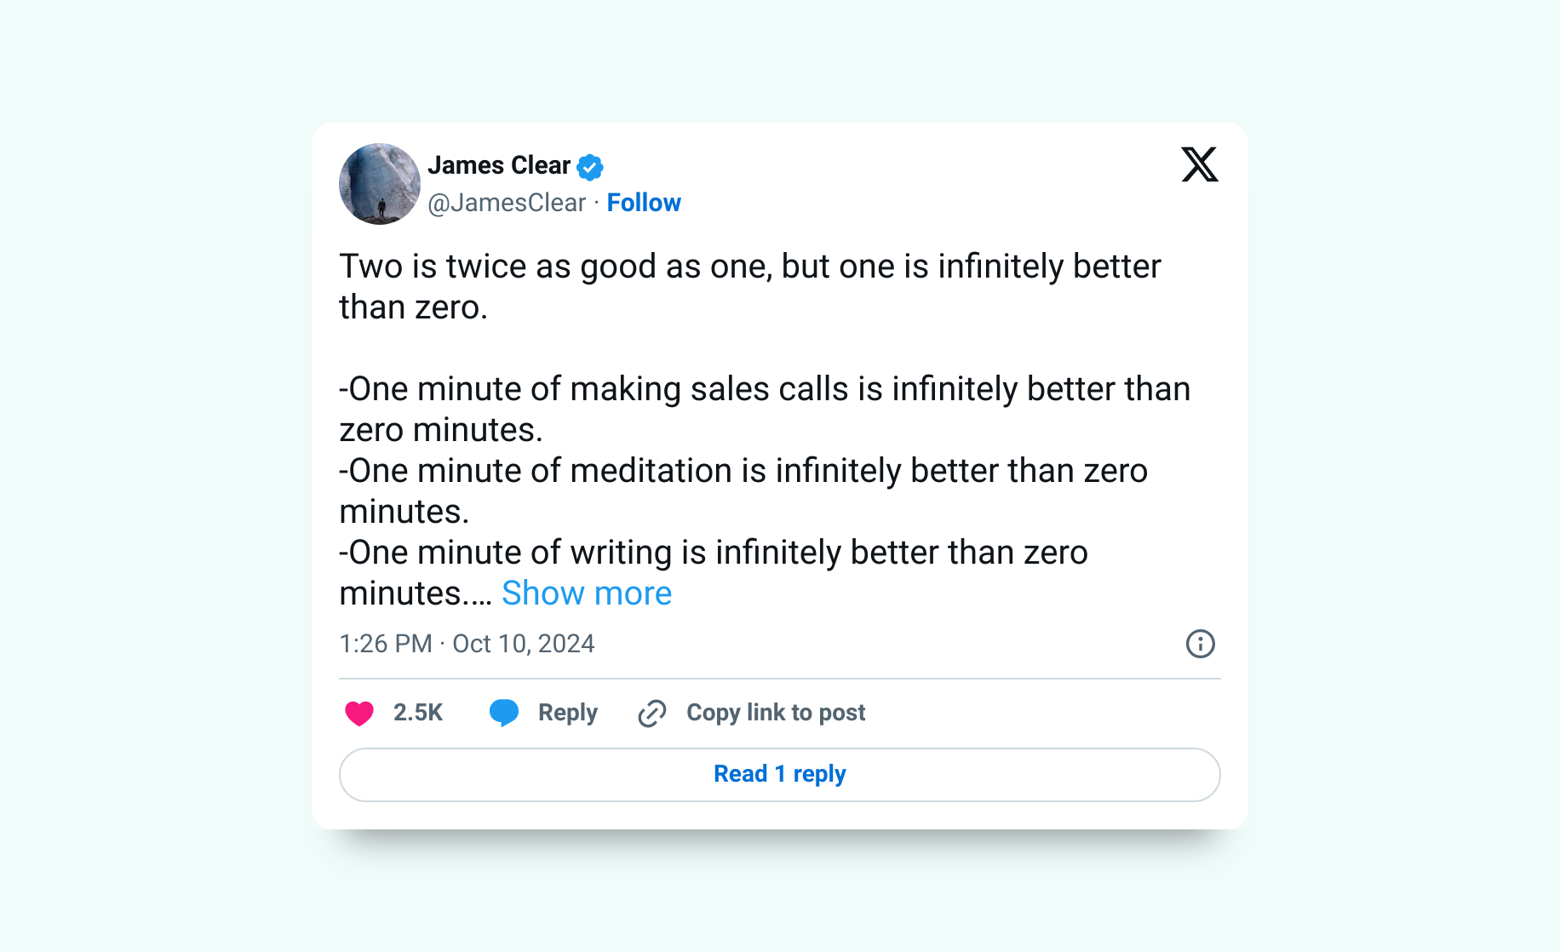This screenshot has width=1560, height=952.
Task: Open James Clear's profile picture
Action: pyautogui.click(x=380, y=184)
